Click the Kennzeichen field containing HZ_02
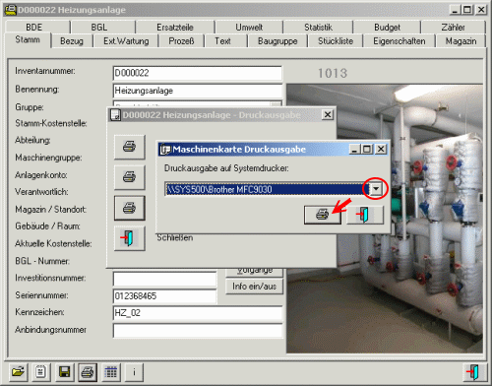492x386 pixels. [x=198, y=313]
